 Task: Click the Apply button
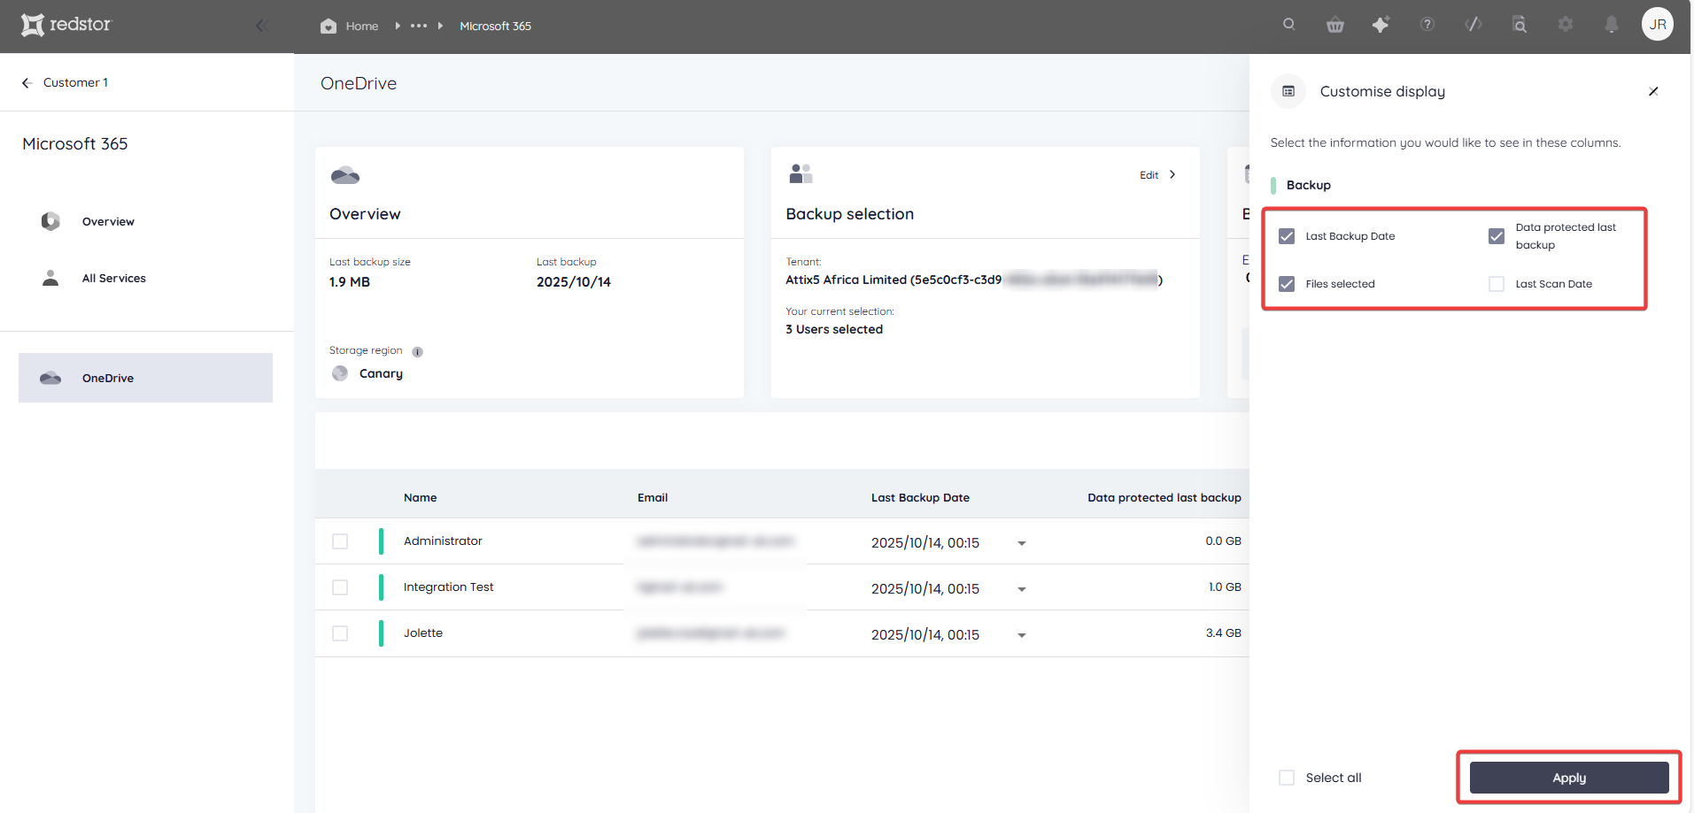(x=1569, y=778)
